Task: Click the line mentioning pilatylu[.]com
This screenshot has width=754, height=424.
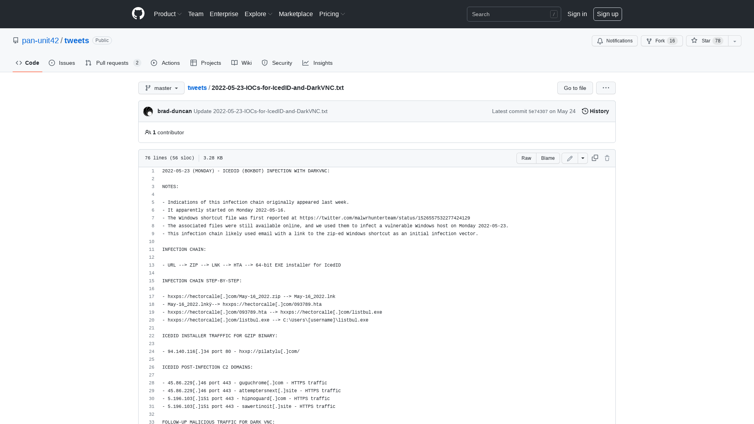Action: coord(231,352)
